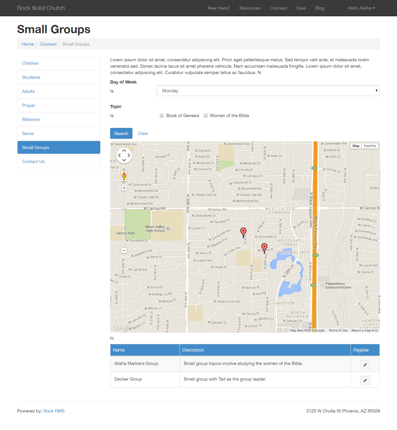The image size is (397, 430).
Task: Open the map Terms of Use link
Action: pyautogui.click(x=338, y=330)
